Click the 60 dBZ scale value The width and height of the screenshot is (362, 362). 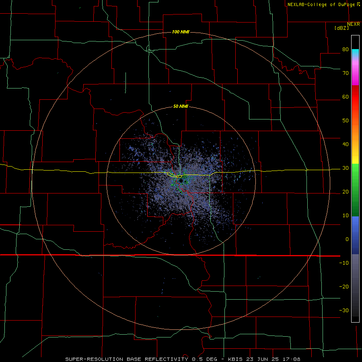point(346,97)
